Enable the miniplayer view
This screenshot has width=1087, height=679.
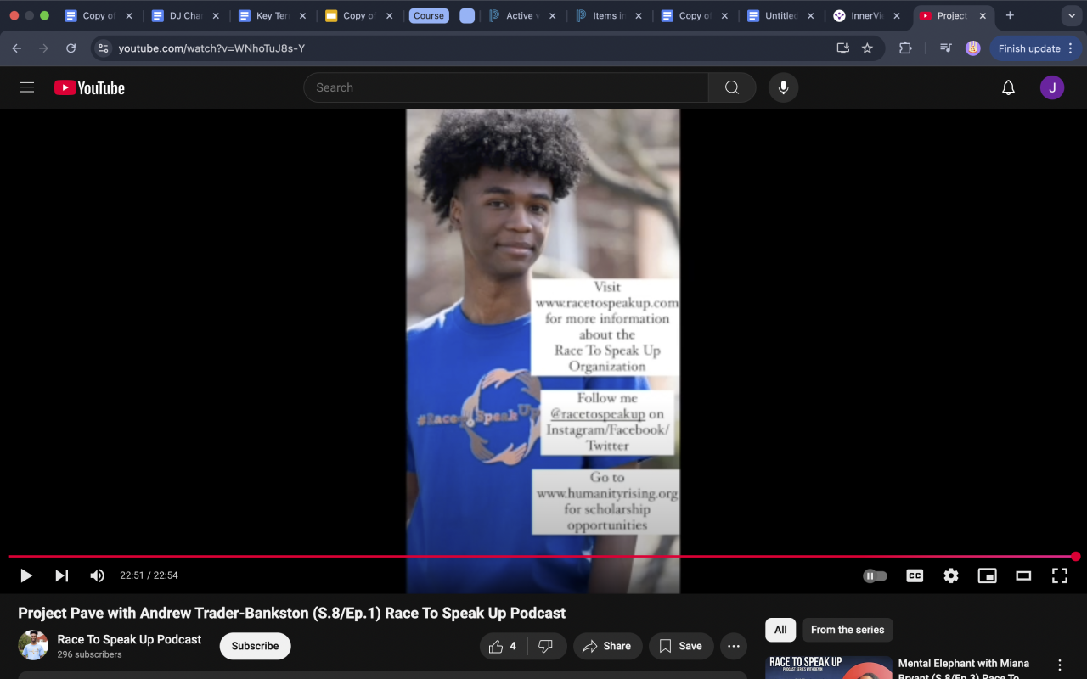point(987,575)
